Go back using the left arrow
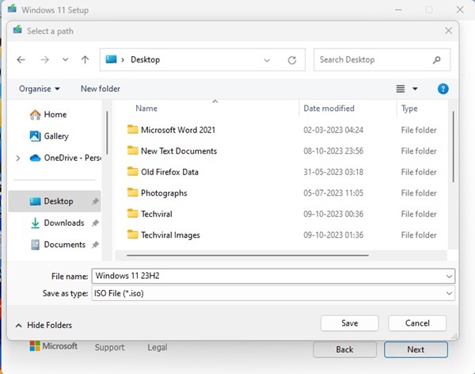This screenshot has width=475, height=374. click(x=21, y=59)
